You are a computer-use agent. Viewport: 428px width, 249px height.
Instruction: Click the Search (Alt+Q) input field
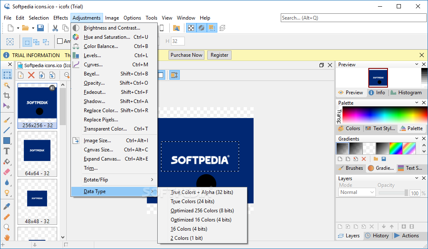353,18
